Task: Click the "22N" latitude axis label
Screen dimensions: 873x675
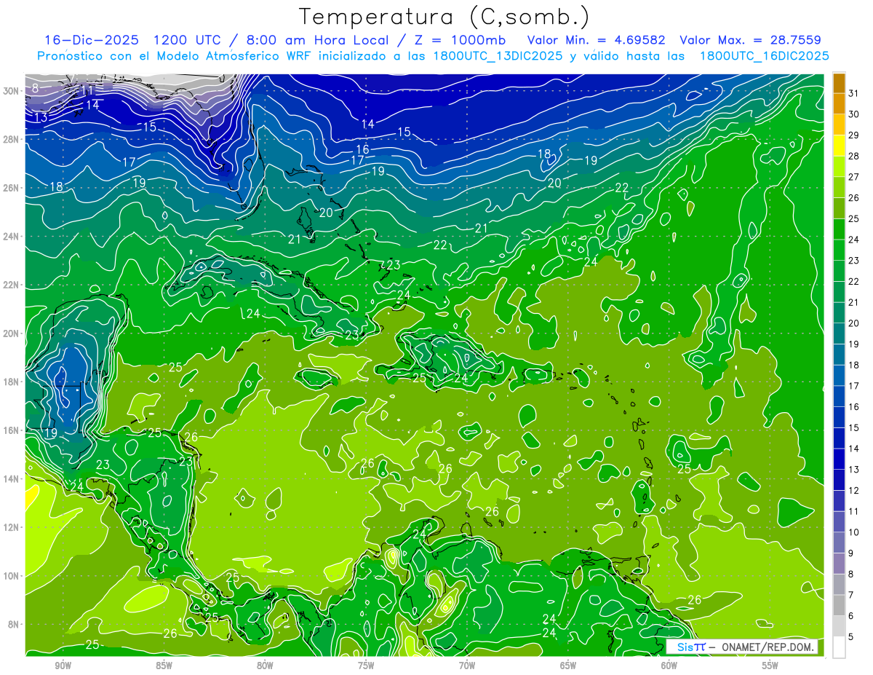Action: click(11, 285)
